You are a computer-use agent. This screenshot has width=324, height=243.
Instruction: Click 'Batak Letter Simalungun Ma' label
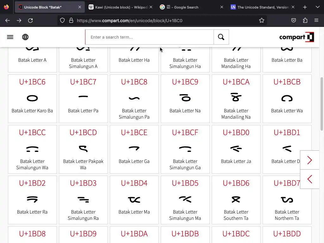185,215
